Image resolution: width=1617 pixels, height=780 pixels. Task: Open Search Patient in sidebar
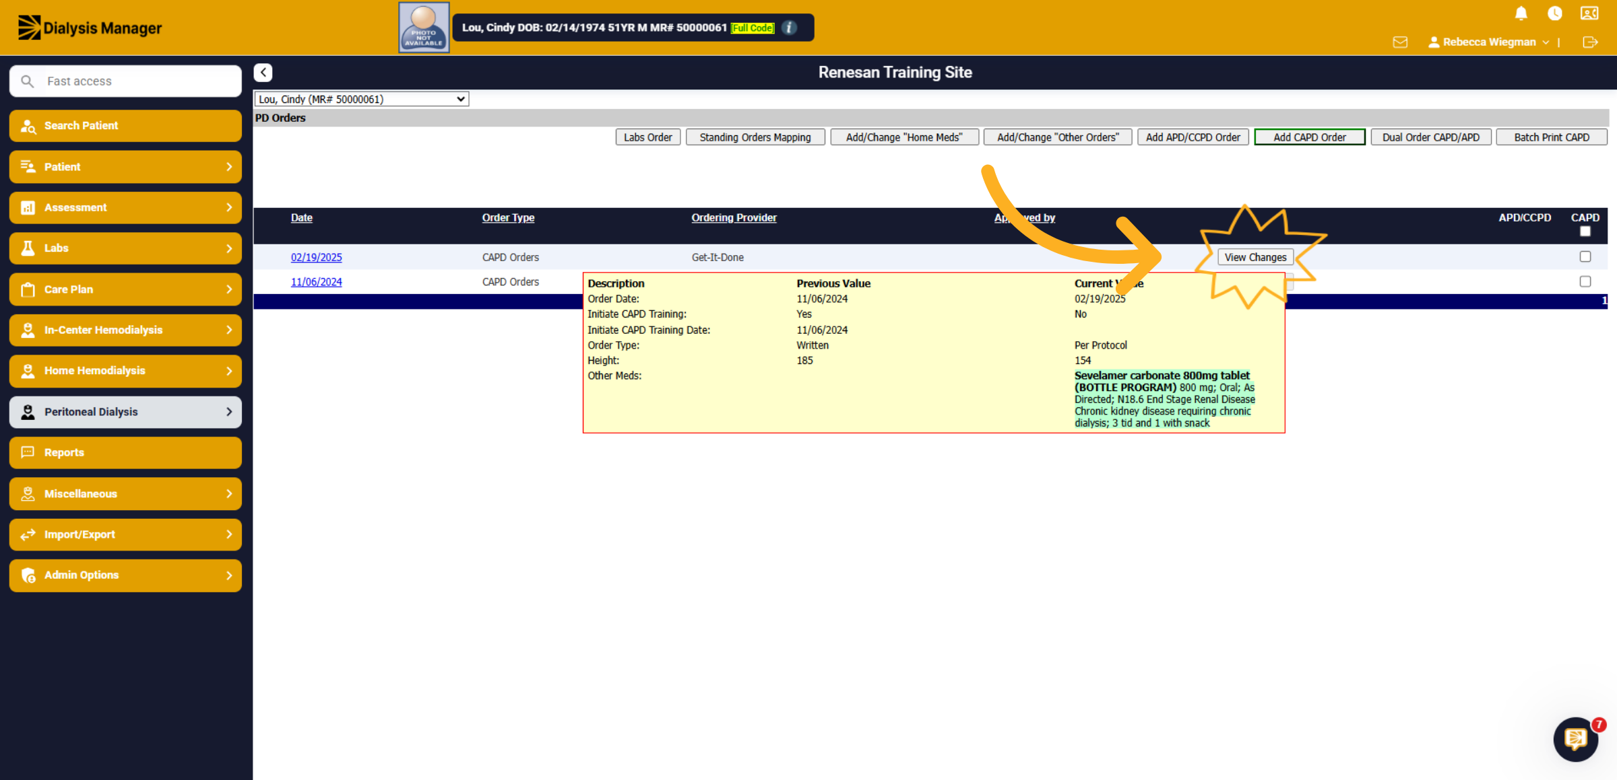coord(125,126)
